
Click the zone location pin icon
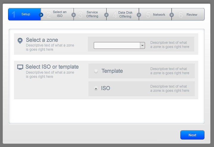coord(20,41)
